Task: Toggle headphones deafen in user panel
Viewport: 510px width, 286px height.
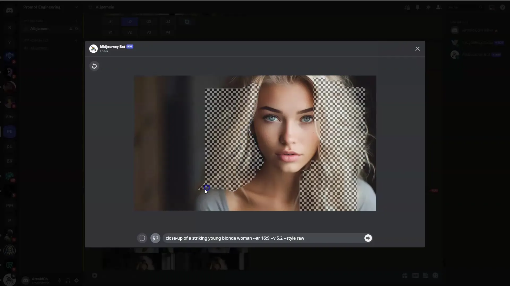Action: (68, 280)
